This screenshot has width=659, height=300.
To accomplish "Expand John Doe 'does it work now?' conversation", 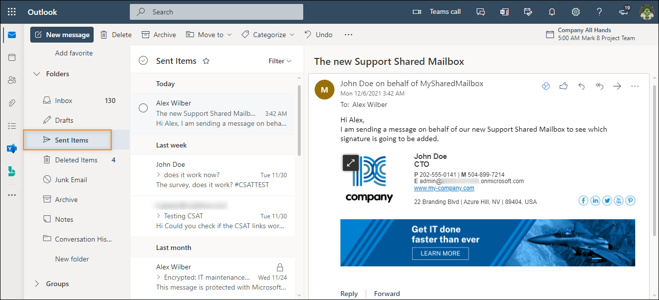I will click(x=159, y=175).
